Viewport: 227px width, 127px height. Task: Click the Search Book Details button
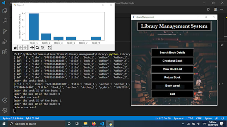click(x=172, y=53)
